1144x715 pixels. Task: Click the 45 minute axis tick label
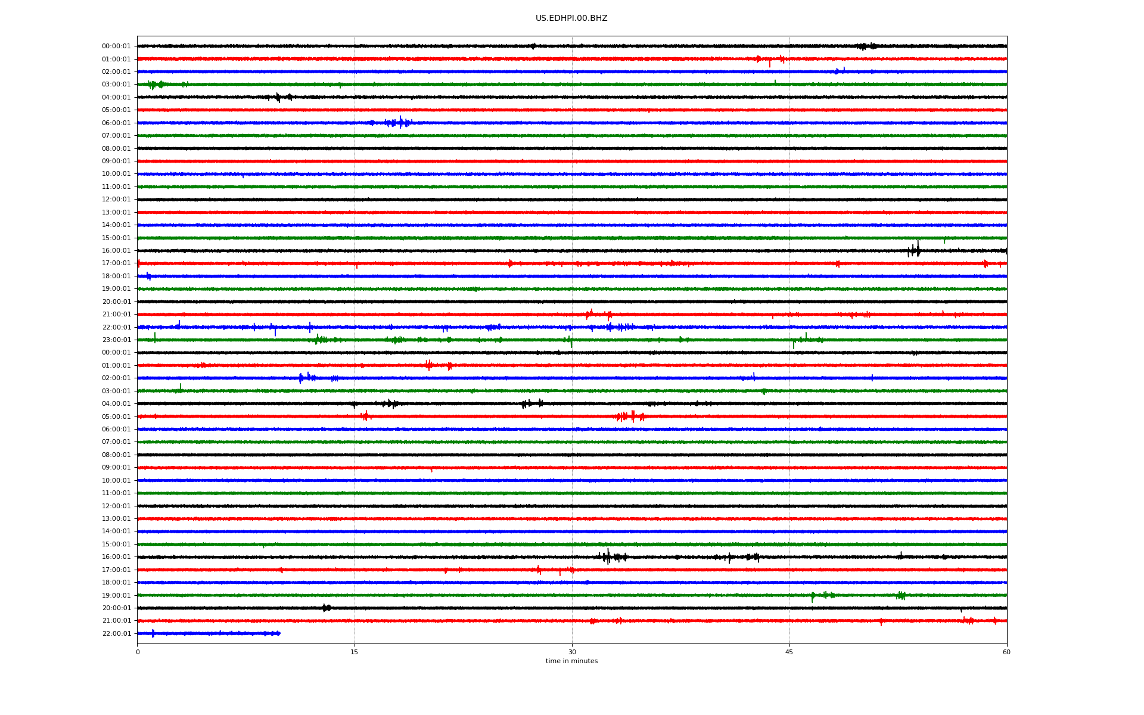tap(789, 652)
